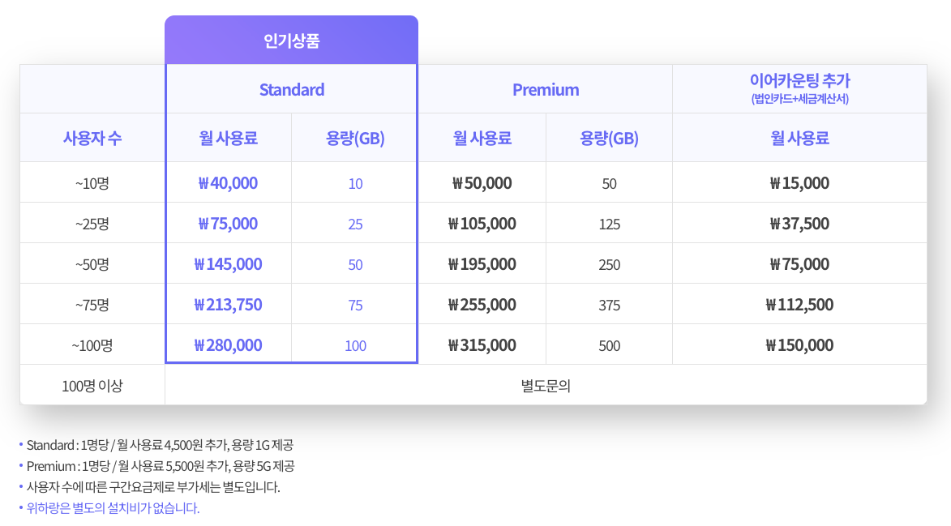Click Standard ₩213,750 price cell
951x526 pixels.
click(228, 305)
